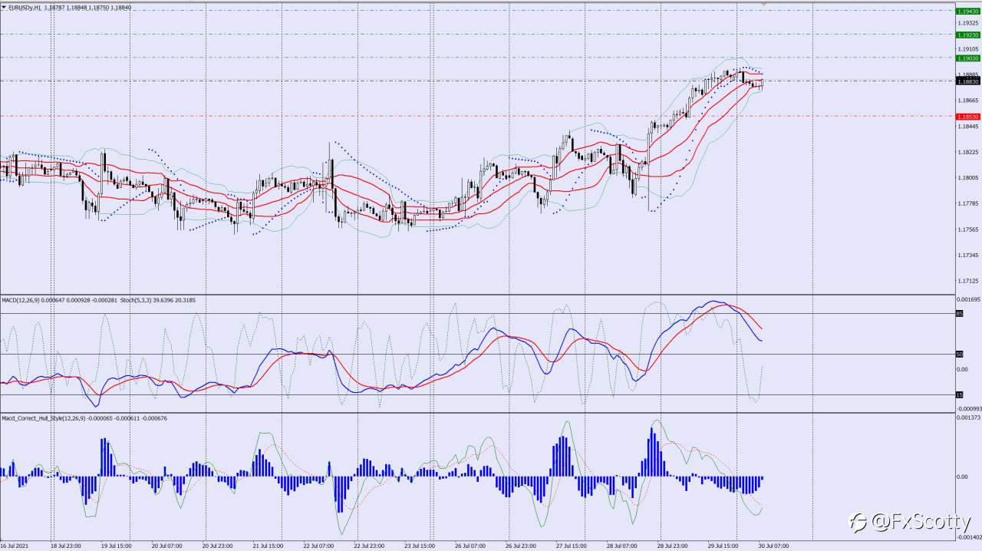This screenshot has height=551, width=982.
Task: Click the 26 Jul 07:00 time label
Action: click(x=470, y=546)
